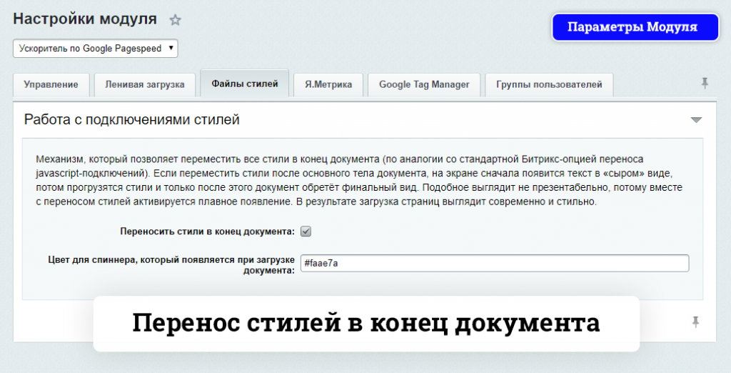The image size is (731, 373).
Task: Switch to the Управление tab
Action: pyautogui.click(x=51, y=84)
